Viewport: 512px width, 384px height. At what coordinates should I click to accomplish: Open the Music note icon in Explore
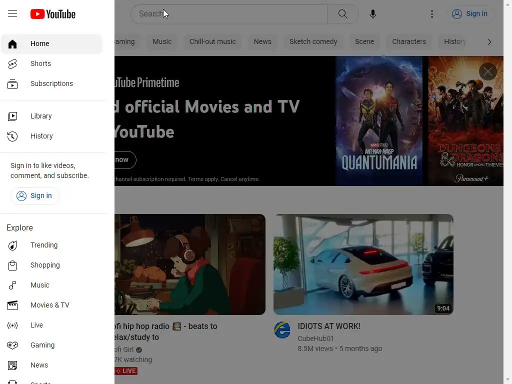click(x=12, y=285)
